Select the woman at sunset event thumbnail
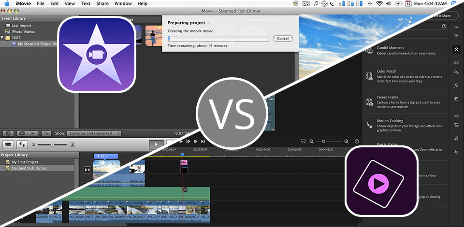Image resolution: width=464 pixels, height=227 pixels. pyautogui.click(x=153, y=35)
